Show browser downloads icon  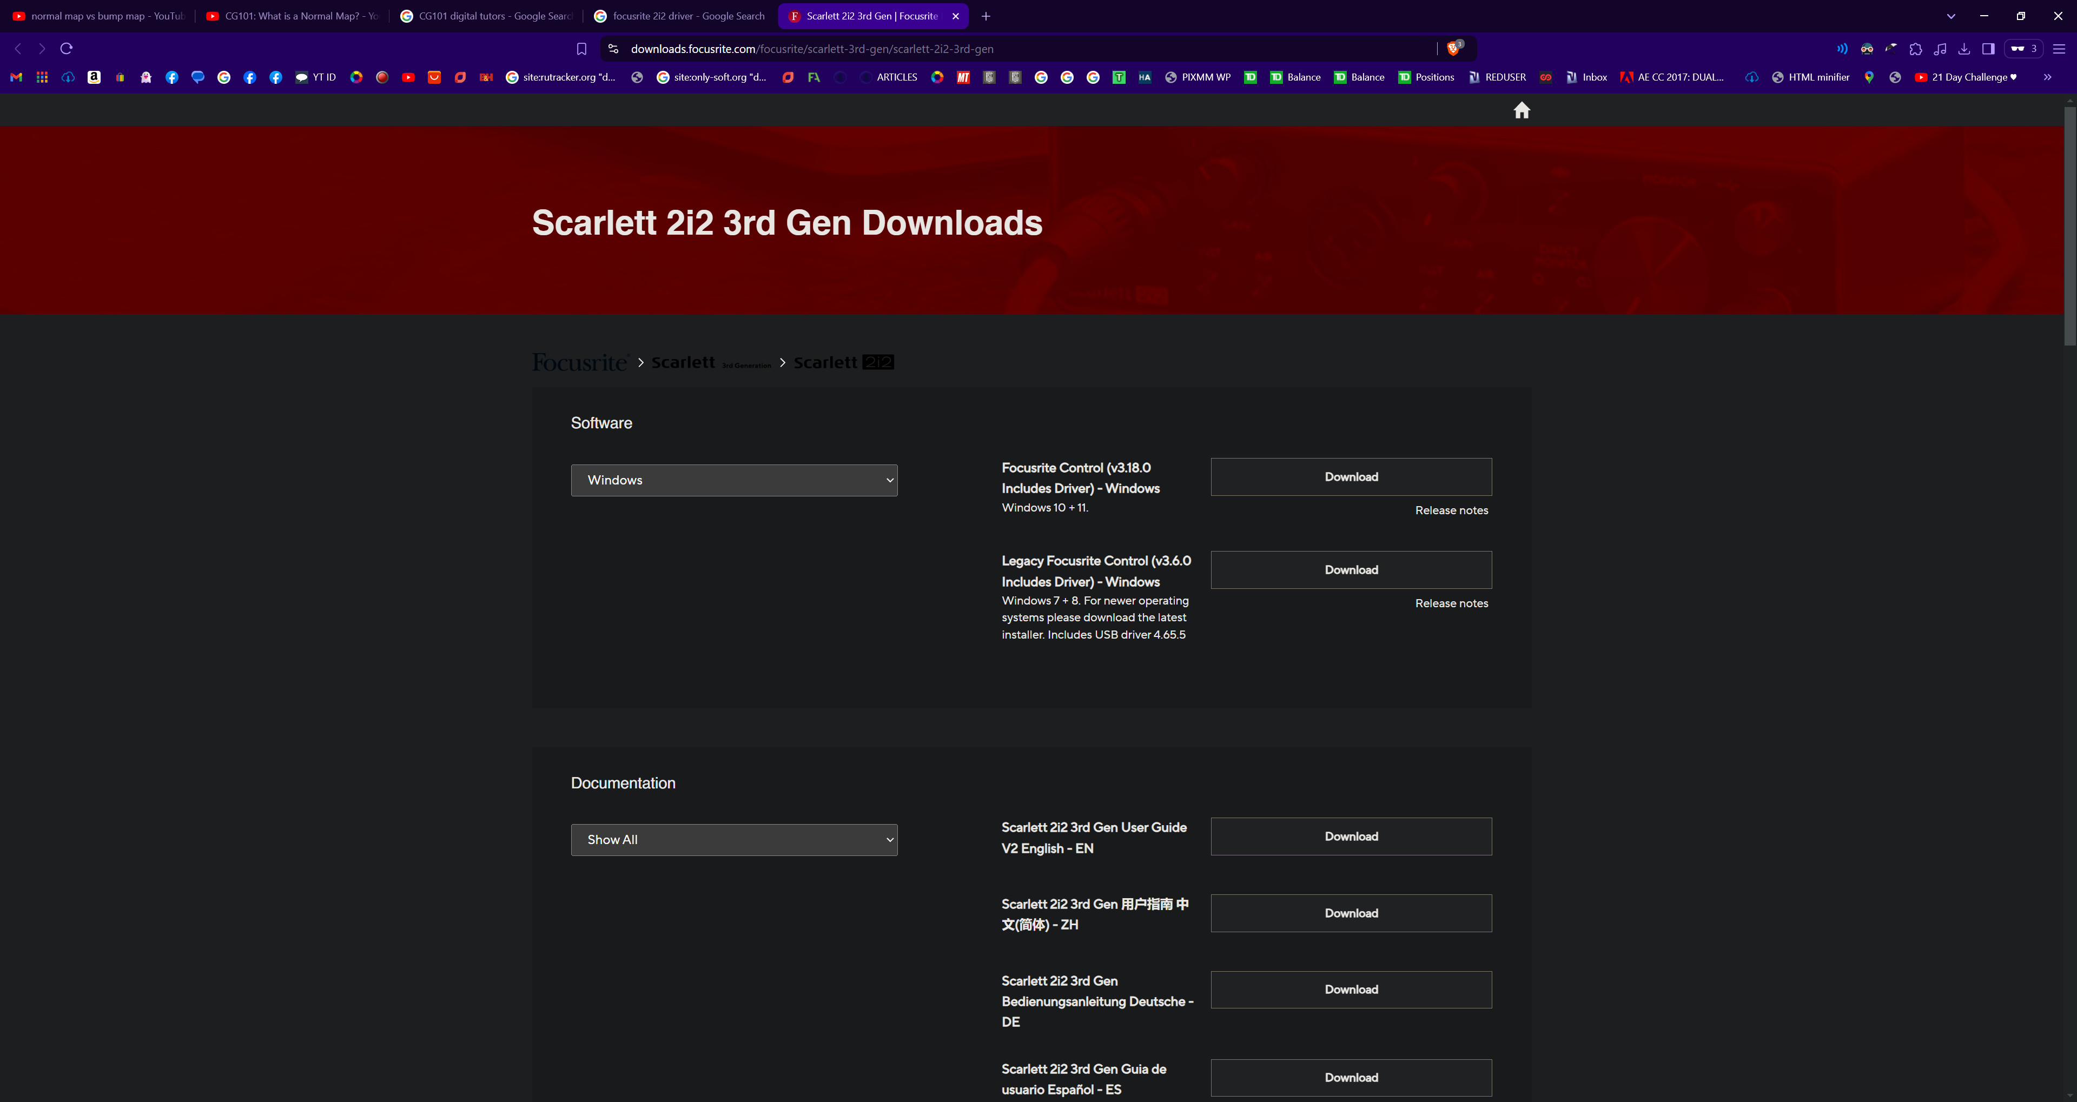(x=1964, y=49)
